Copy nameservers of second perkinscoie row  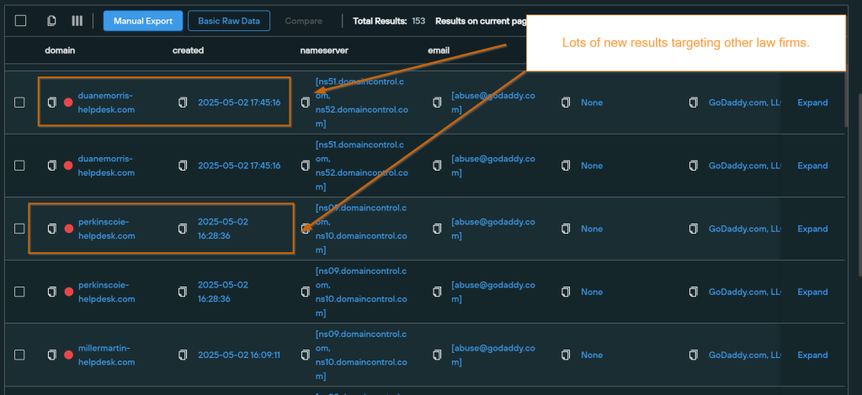pyautogui.click(x=306, y=292)
